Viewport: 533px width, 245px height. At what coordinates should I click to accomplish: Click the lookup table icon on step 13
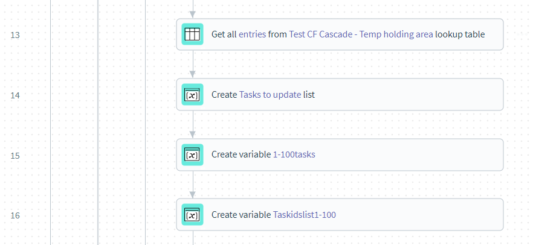click(192, 34)
